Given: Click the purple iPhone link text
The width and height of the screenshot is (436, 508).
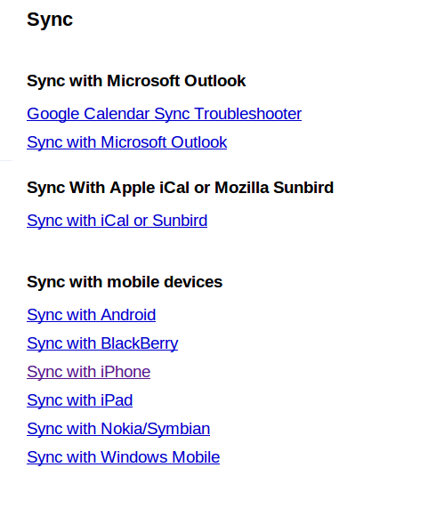Looking at the screenshot, I should tap(125, 372).
